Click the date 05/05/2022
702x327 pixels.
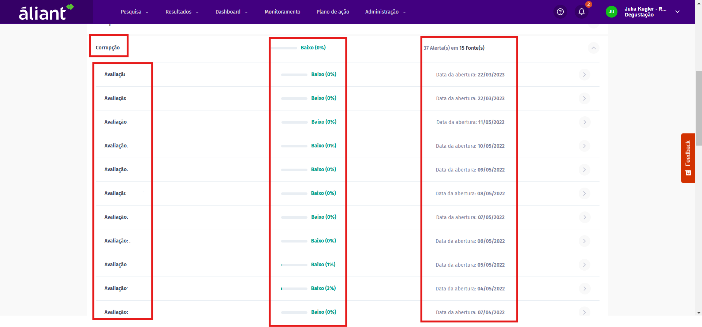click(491, 265)
